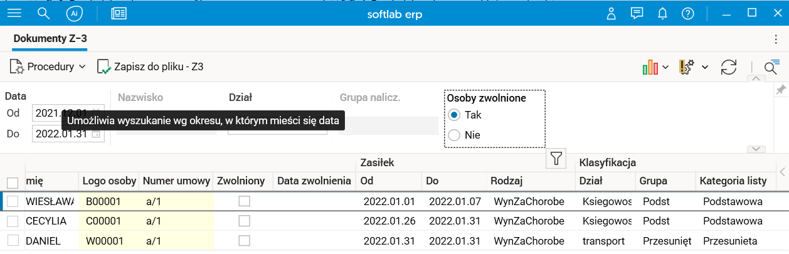
Task: Open the AI assistant icon
Action: pyautogui.click(x=74, y=13)
